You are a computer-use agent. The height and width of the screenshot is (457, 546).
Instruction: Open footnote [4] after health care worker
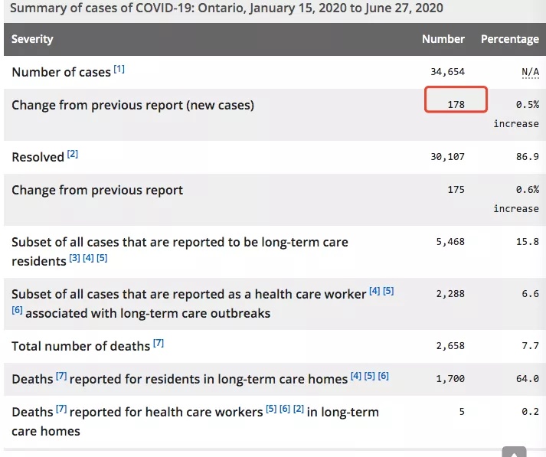[374, 291]
